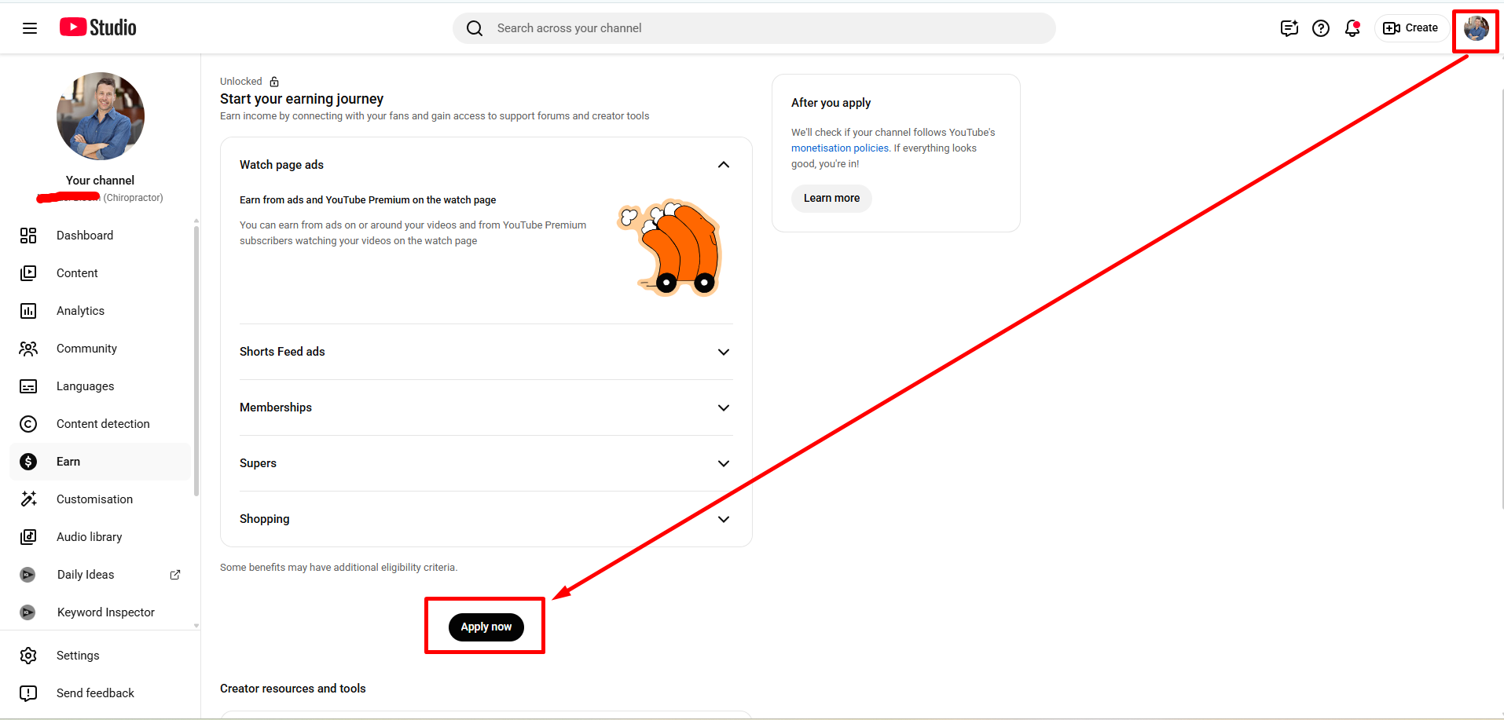This screenshot has width=1504, height=720.
Task: Expand the Memberships section
Action: click(724, 408)
